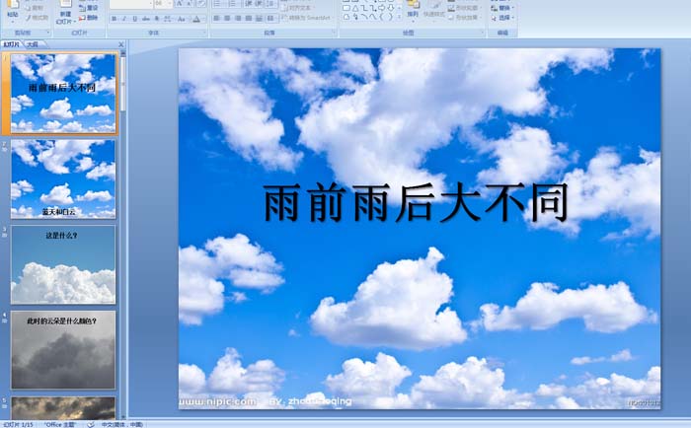Click the slide title 雨前雨后大不同
Image resolution: width=691 pixels, height=428 pixels.
pyautogui.click(x=416, y=202)
